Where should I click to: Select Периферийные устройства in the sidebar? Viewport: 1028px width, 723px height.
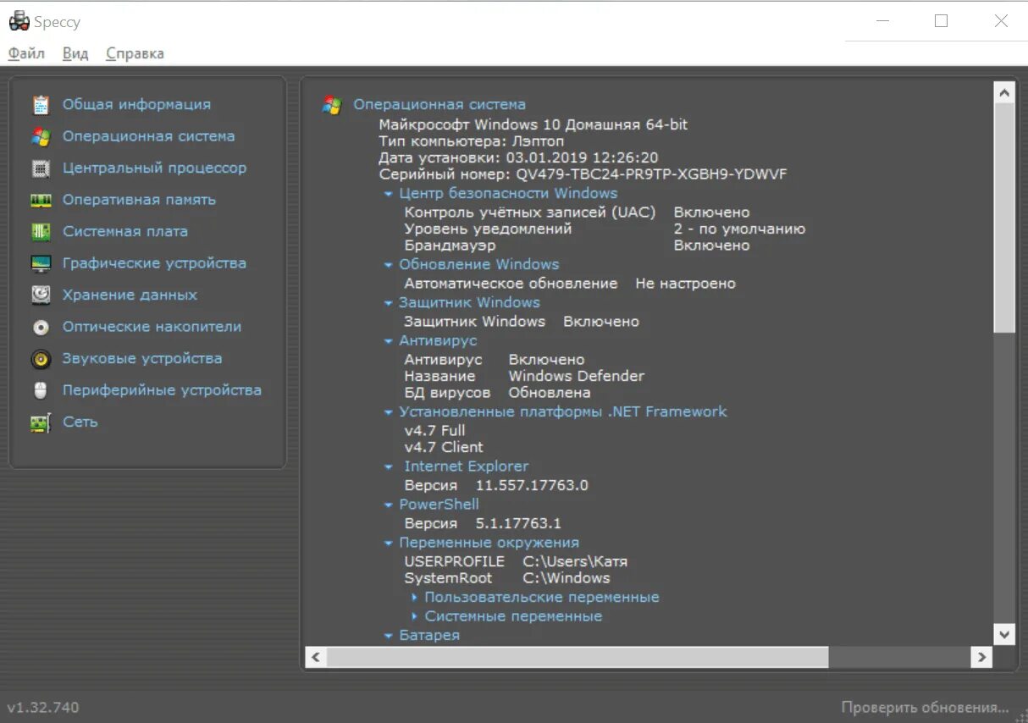[162, 390]
